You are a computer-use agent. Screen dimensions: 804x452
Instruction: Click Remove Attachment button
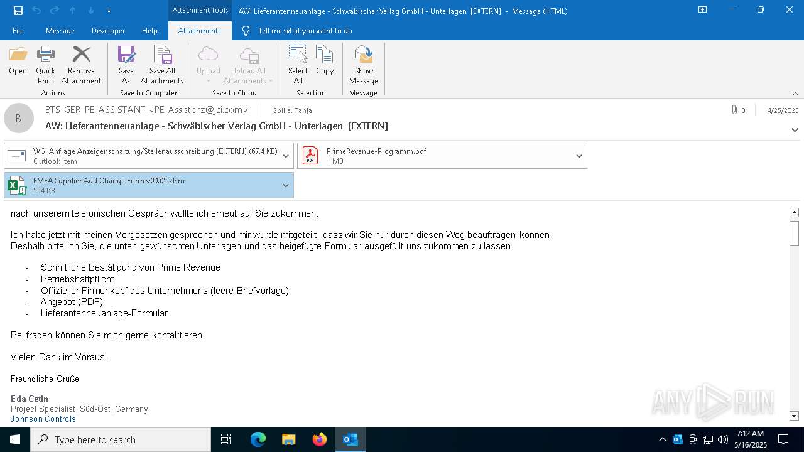[x=81, y=65]
